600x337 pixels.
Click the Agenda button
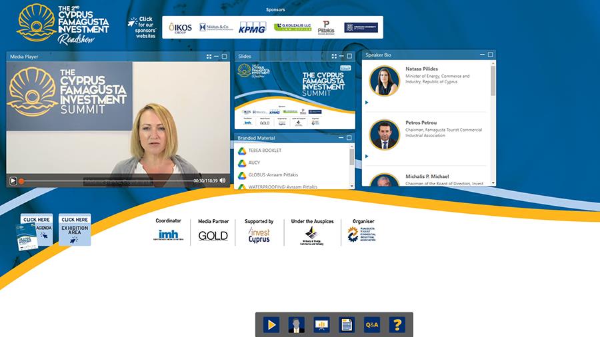click(x=36, y=230)
